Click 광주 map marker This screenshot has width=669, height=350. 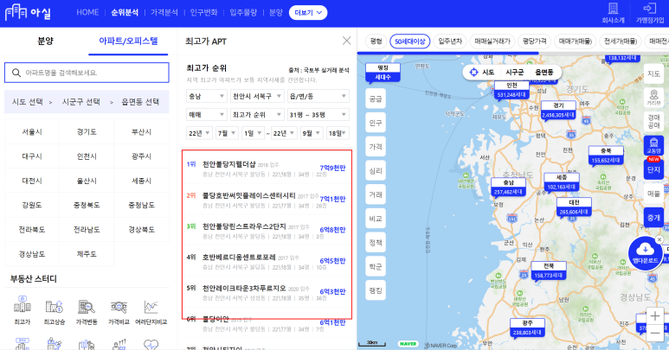click(x=527, y=328)
